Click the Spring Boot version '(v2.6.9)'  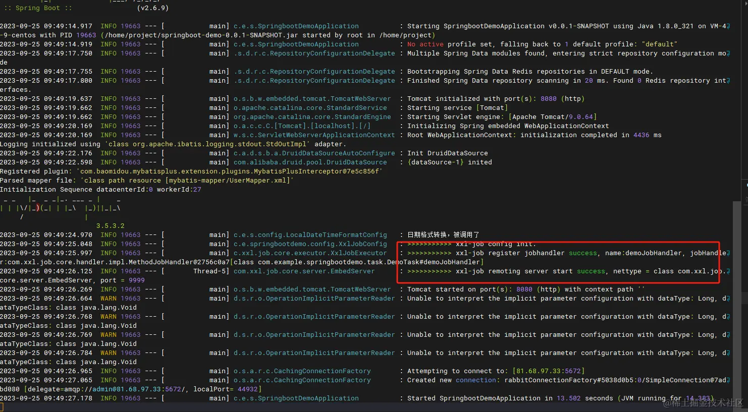153,8
